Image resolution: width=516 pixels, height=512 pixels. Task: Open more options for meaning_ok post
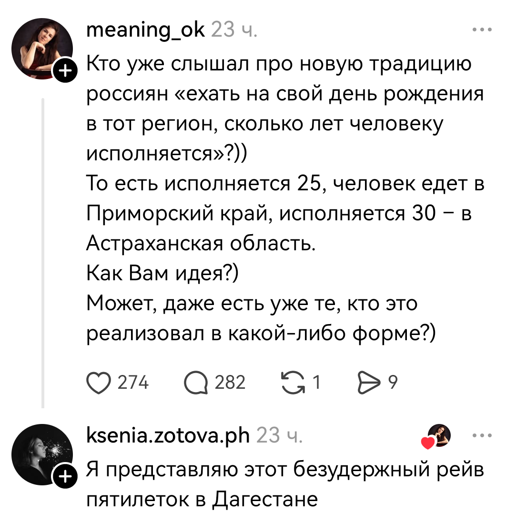pyautogui.click(x=483, y=30)
